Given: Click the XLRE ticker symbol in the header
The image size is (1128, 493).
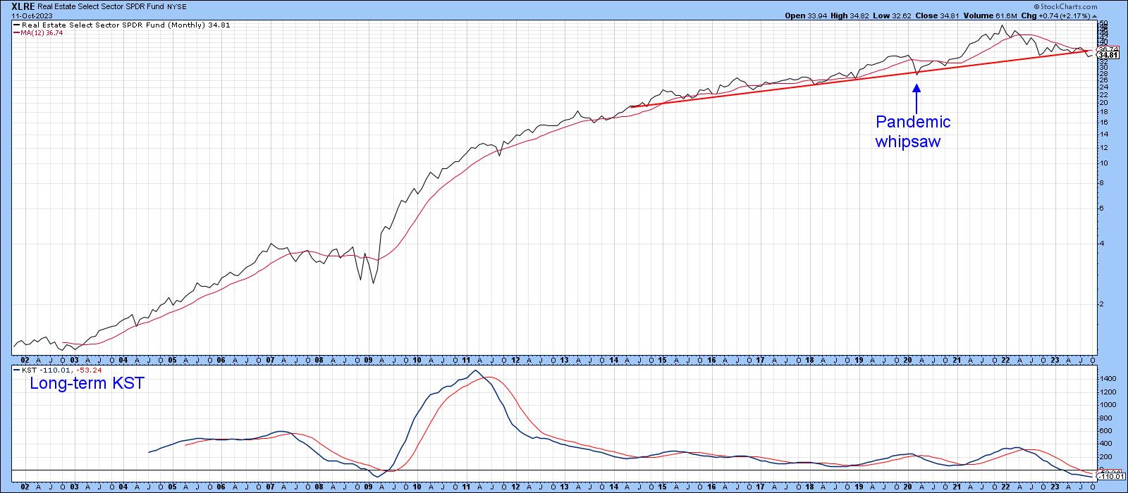Looking at the screenshot, I should pos(24,6).
